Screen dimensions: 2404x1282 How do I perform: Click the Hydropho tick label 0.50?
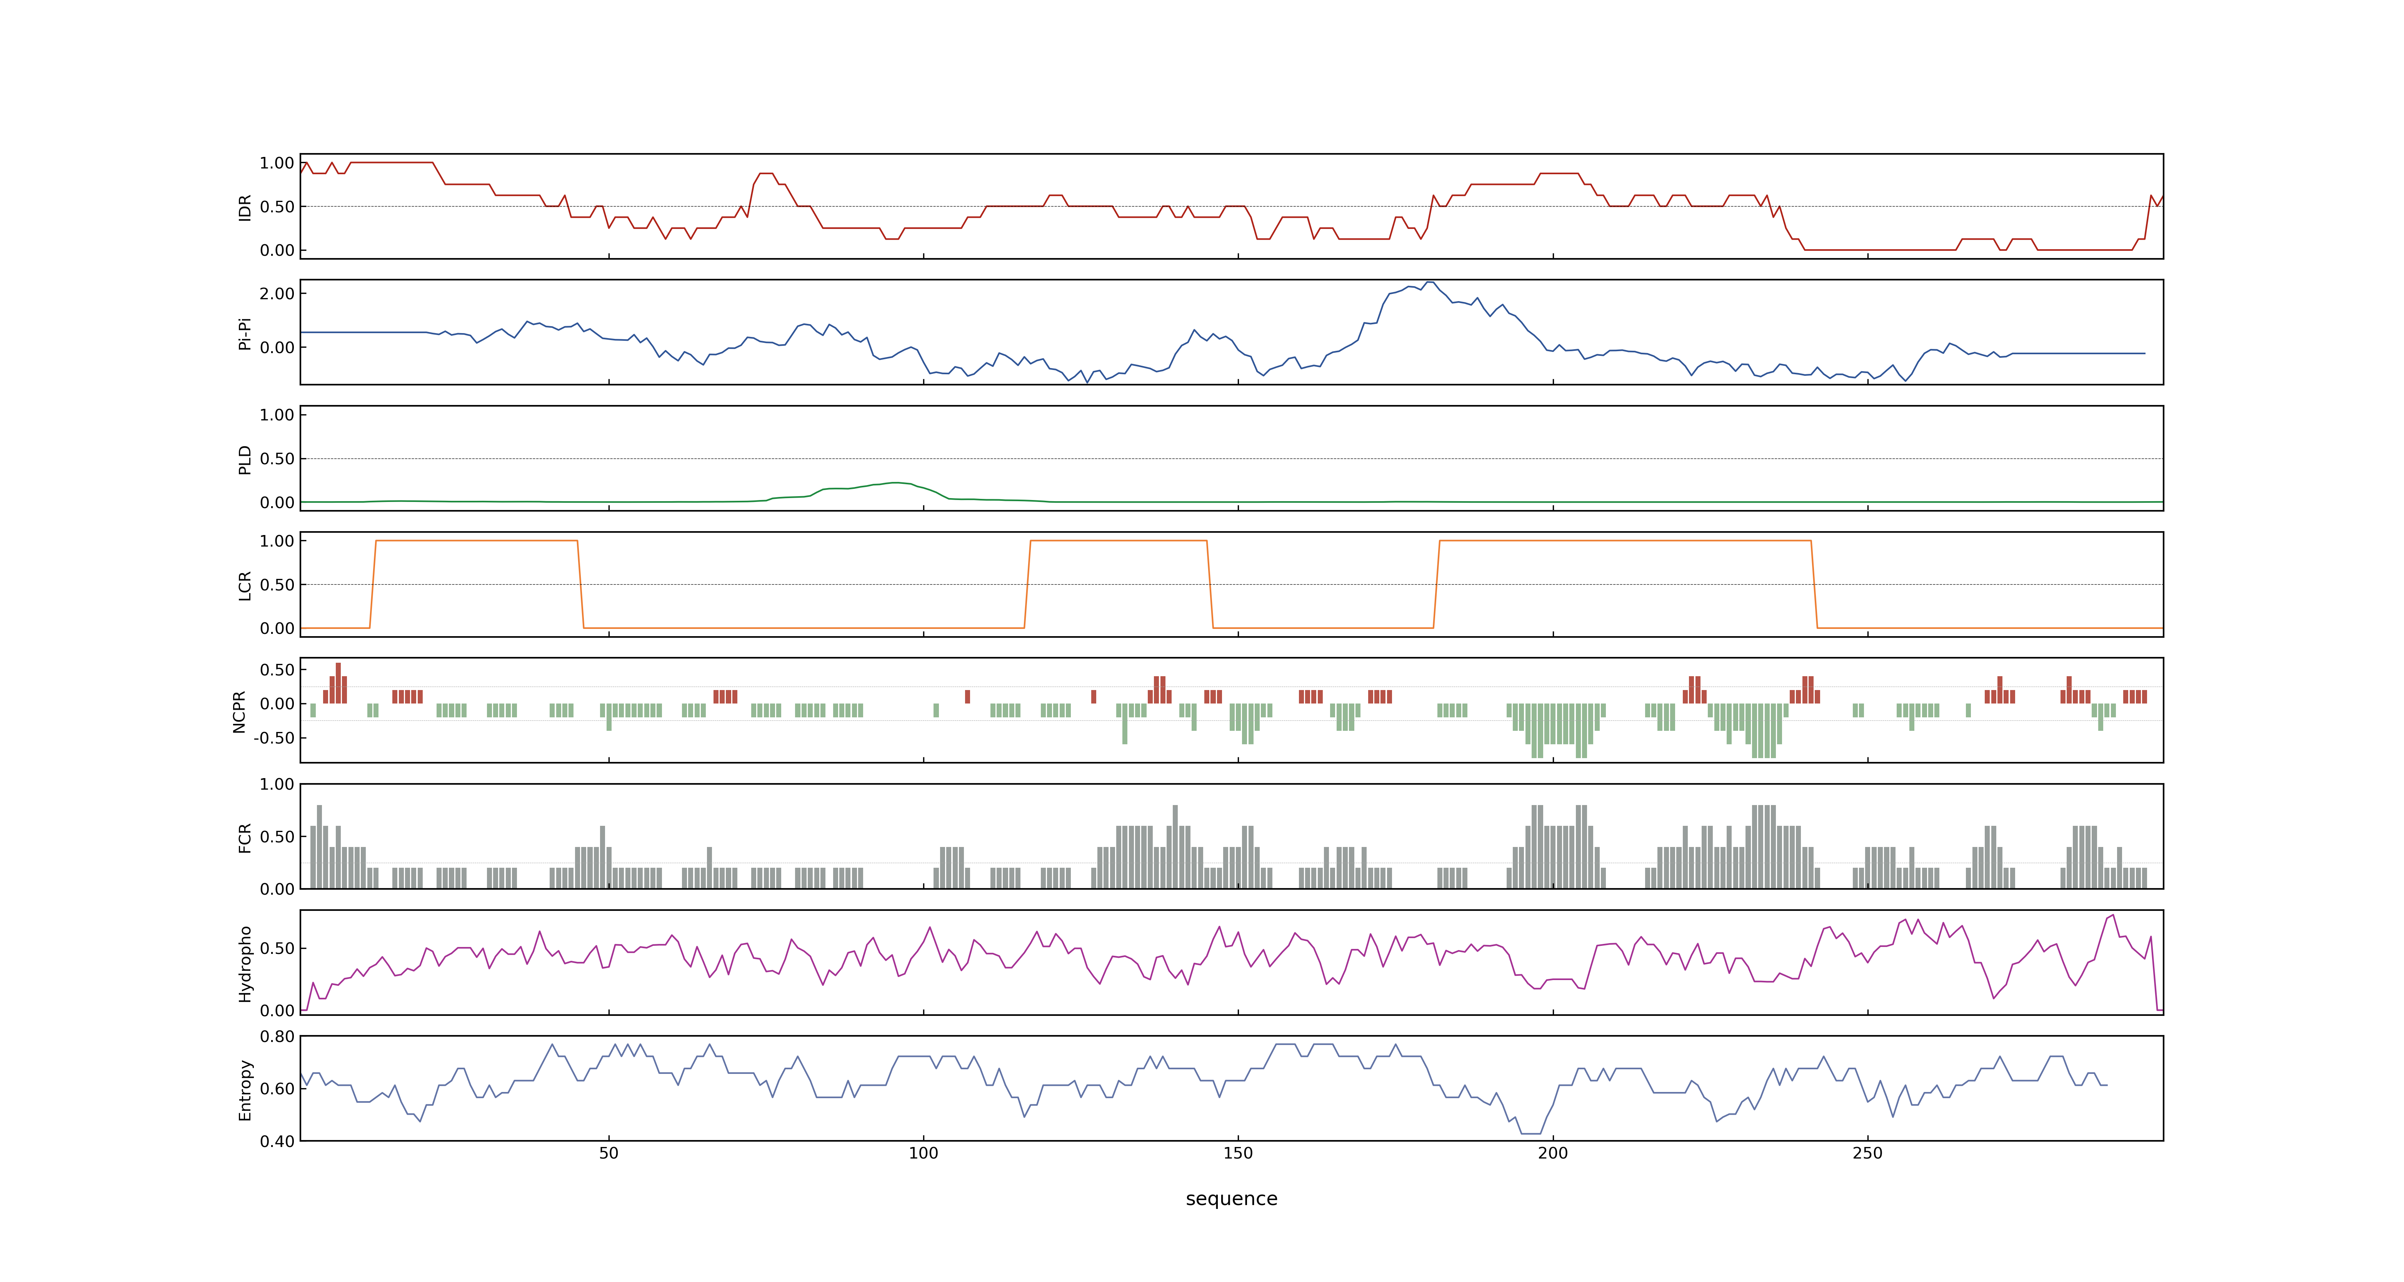(277, 949)
